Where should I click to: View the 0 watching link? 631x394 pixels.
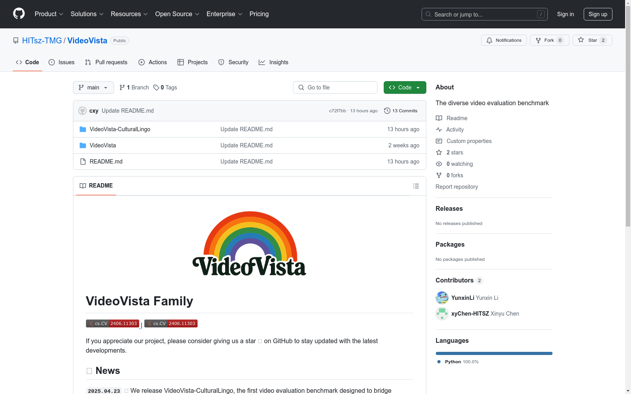pos(454,164)
